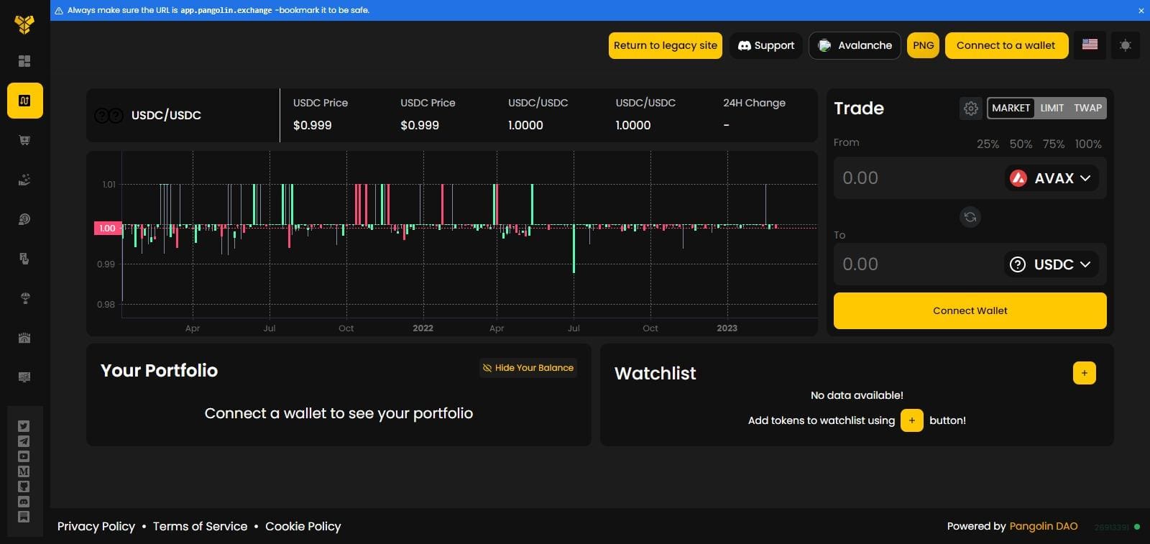Screen dimensions: 1150x544
Task: Open trade settings gear icon
Action: tap(971, 109)
